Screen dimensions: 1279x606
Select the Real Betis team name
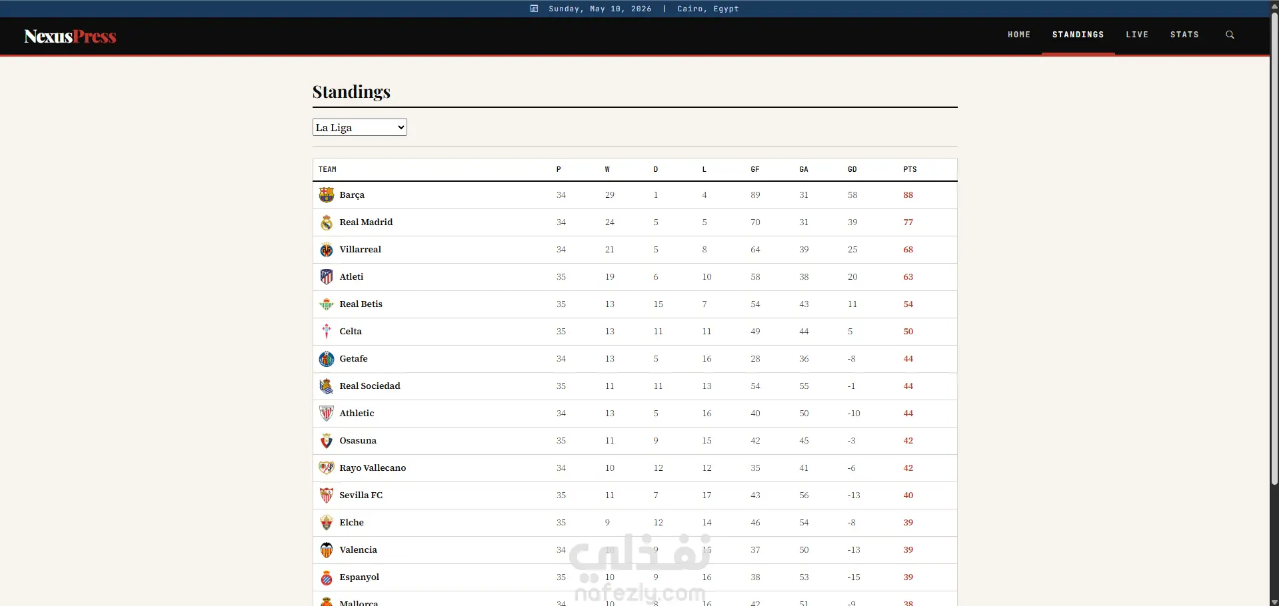pos(361,304)
